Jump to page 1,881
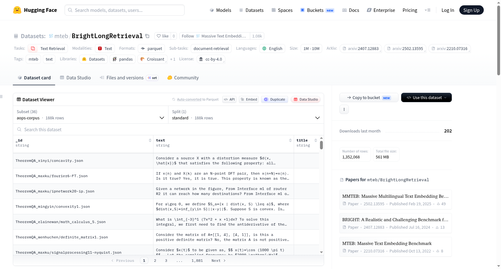This screenshot has width=501, height=269. tap(197, 261)
